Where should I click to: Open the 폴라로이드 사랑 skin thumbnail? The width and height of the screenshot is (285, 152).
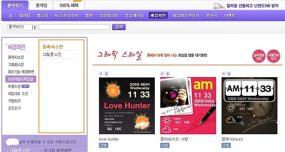(x=188, y=106)
